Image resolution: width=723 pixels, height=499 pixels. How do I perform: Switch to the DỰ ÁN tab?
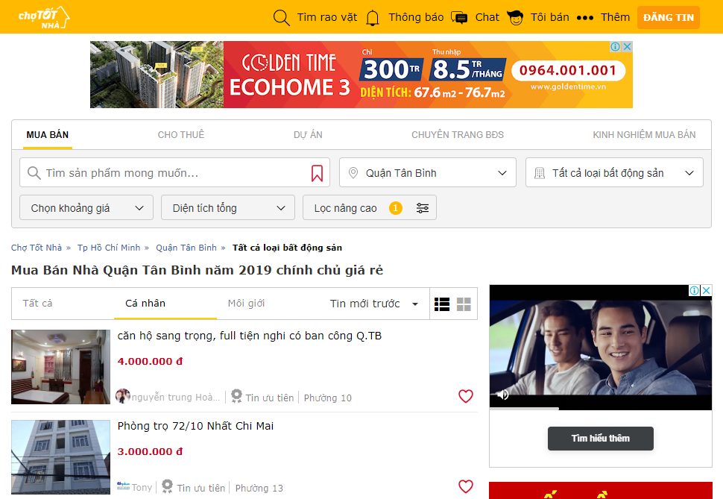point(308,135)
